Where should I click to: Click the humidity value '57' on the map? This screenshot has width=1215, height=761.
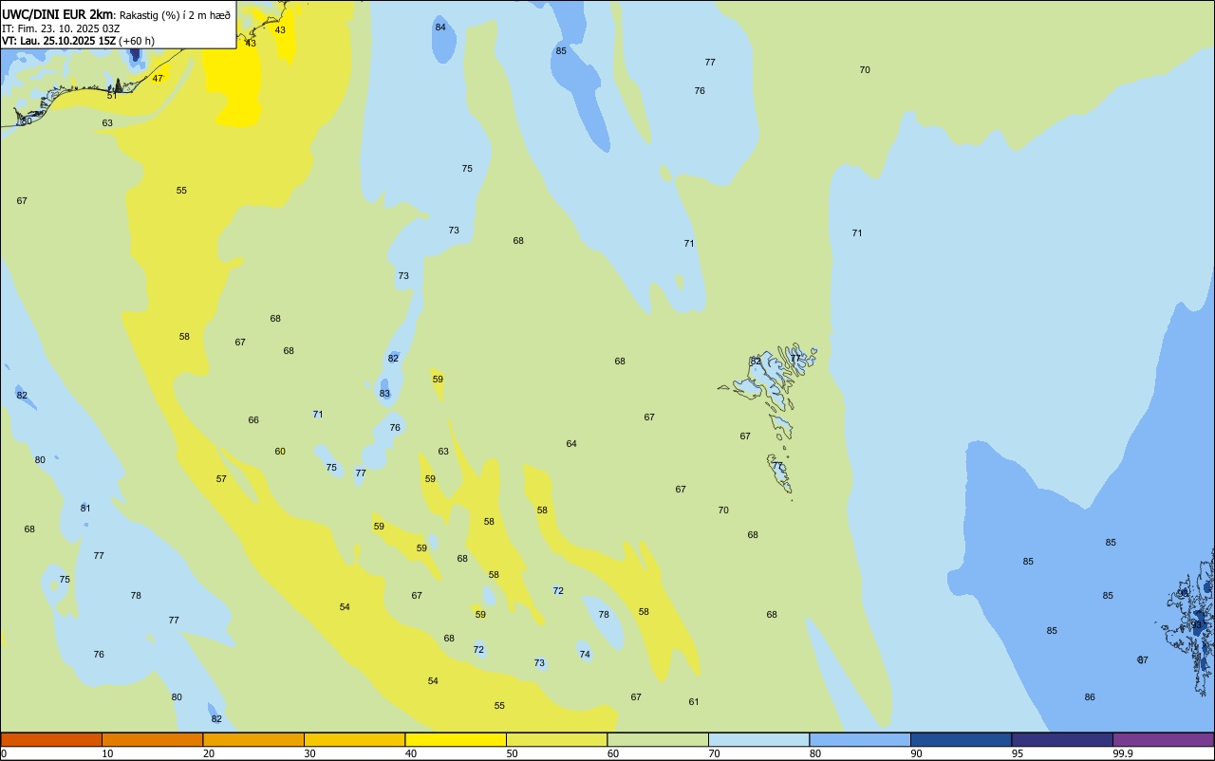pyautogui.click(x=221, y=478)
